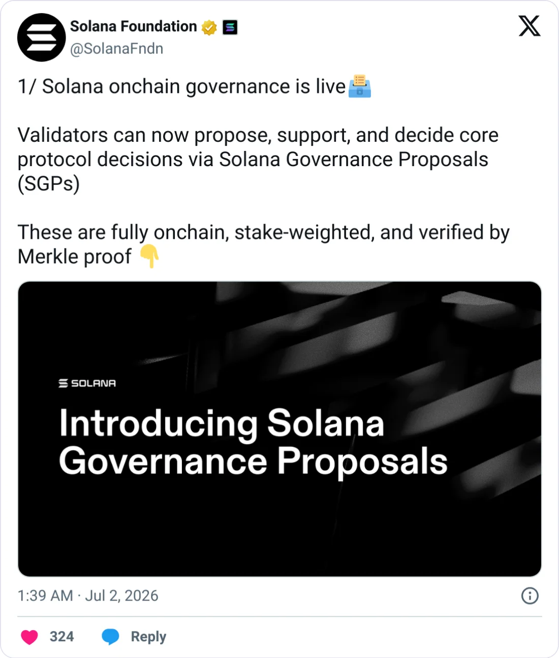Visit the @SolanaFndn handle link
559x658 pixels.
[117, 49]
